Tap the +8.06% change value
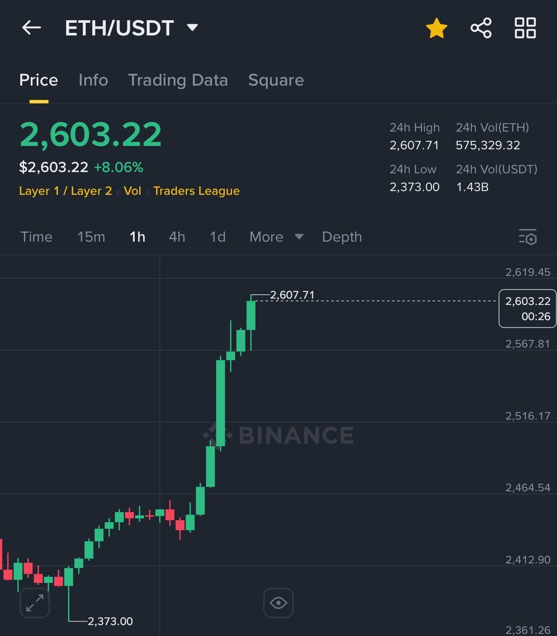 pos(119,167)
